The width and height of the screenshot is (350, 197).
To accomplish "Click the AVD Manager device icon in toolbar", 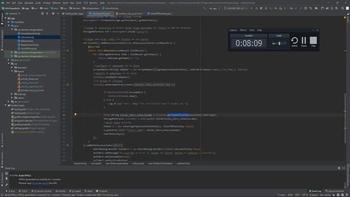I will coord(332,8).
